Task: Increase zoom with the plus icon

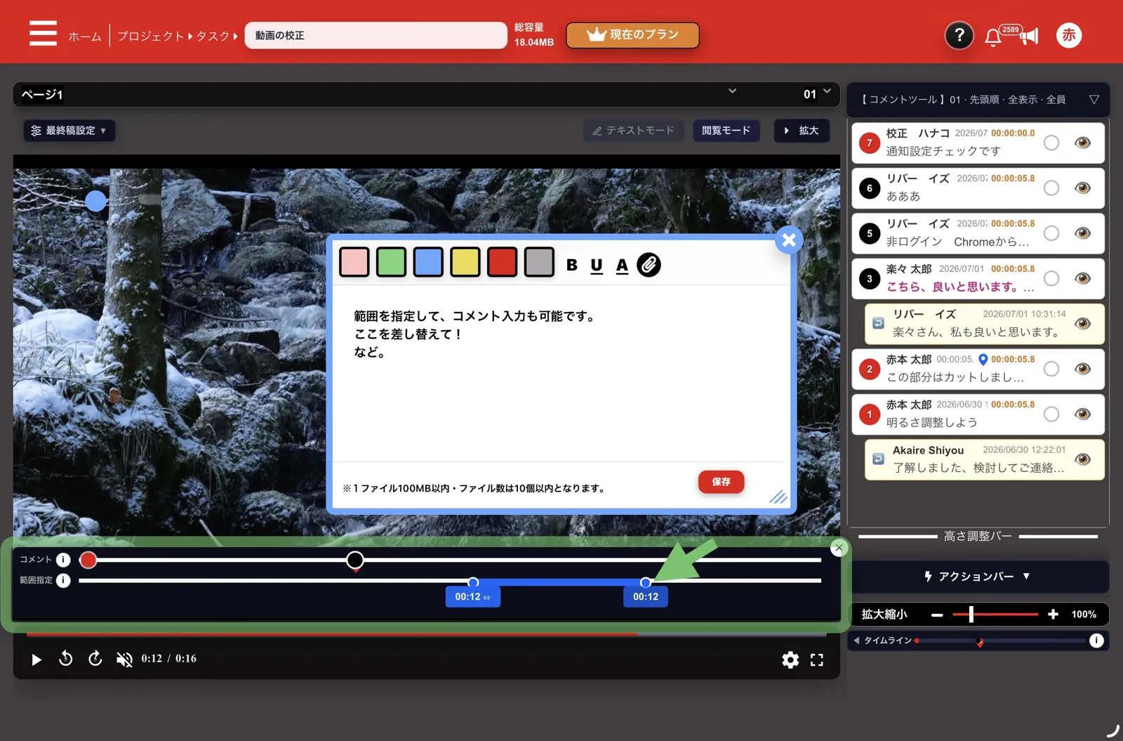Action: coord(1053,615)
